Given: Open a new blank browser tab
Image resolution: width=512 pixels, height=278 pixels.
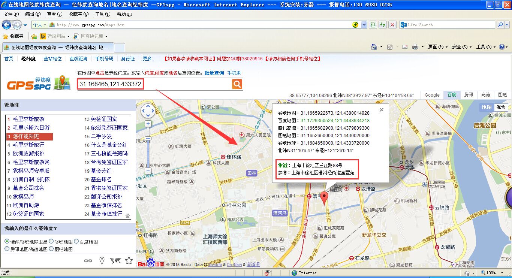Looking at the screenshot, I should tap(119, 48).
